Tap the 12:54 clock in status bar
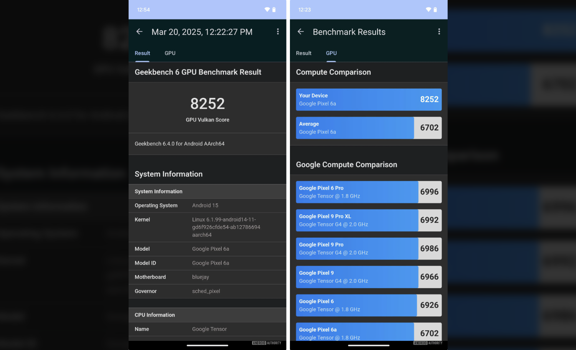This screenshot has height=350, width=576. (x=143, y=10)
